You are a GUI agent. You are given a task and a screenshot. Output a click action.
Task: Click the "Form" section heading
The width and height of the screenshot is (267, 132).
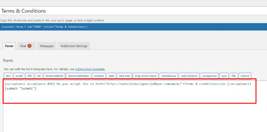coord(8,61)
